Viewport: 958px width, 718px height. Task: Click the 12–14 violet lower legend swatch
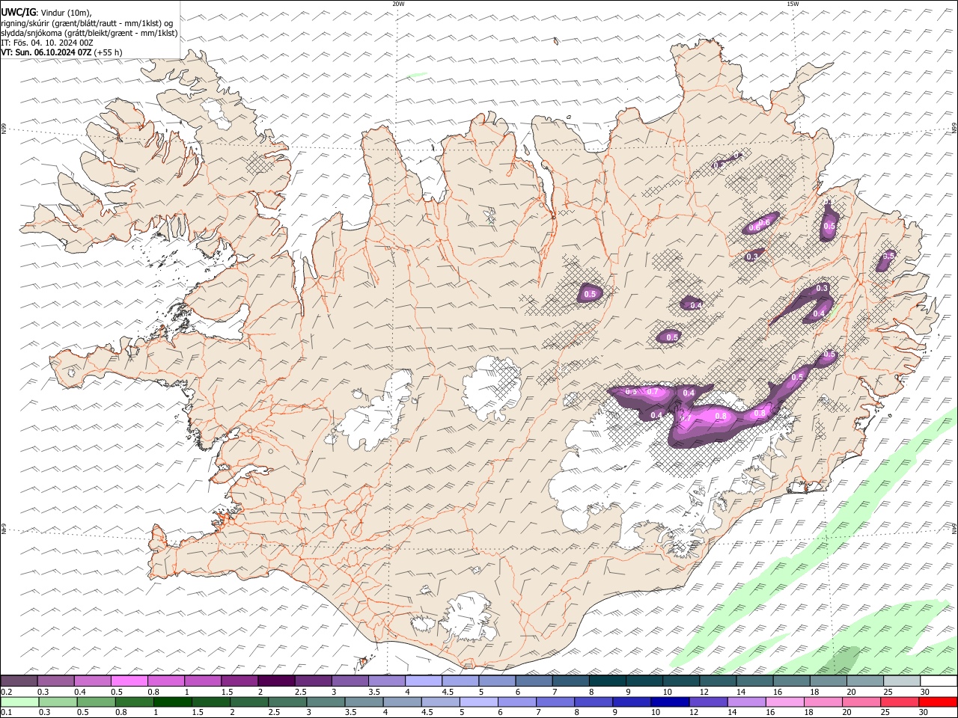pos(708,702)
